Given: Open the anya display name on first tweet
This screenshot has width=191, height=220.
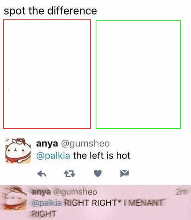Looking at the screenshot, I should (x=47, y=144).
